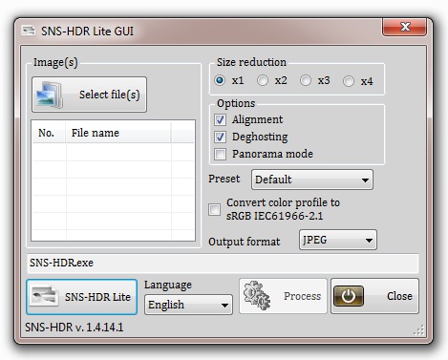Click the SNS-HDR Lite GUI title bar icon
The width and height of the screenshot is (448, 360).
point(28,31)
